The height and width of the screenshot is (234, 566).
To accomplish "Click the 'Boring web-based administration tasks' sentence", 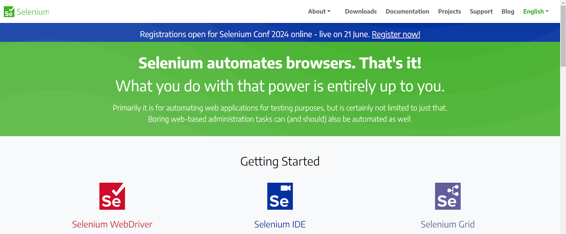I will (x=280, y=119).
